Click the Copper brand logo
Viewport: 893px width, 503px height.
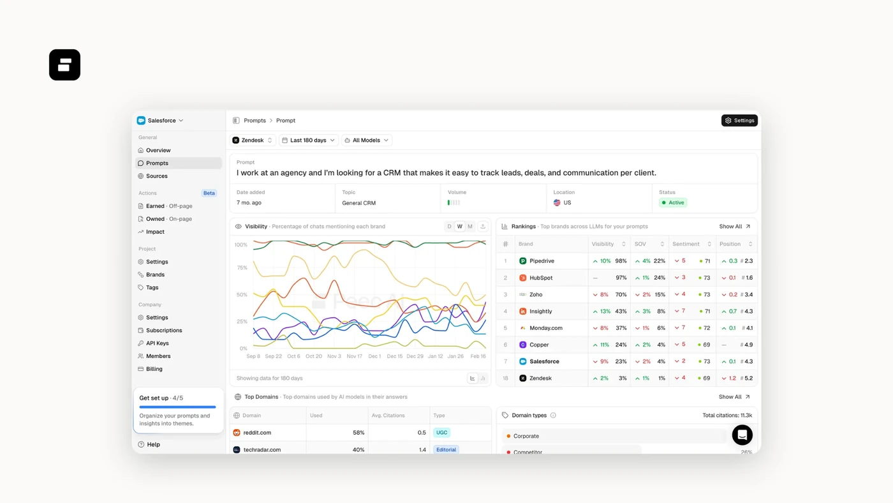pyautogui.click(x=522, y=345)
